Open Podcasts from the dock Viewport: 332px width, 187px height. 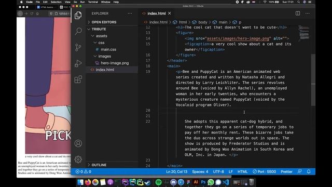[x=110, y=182]
